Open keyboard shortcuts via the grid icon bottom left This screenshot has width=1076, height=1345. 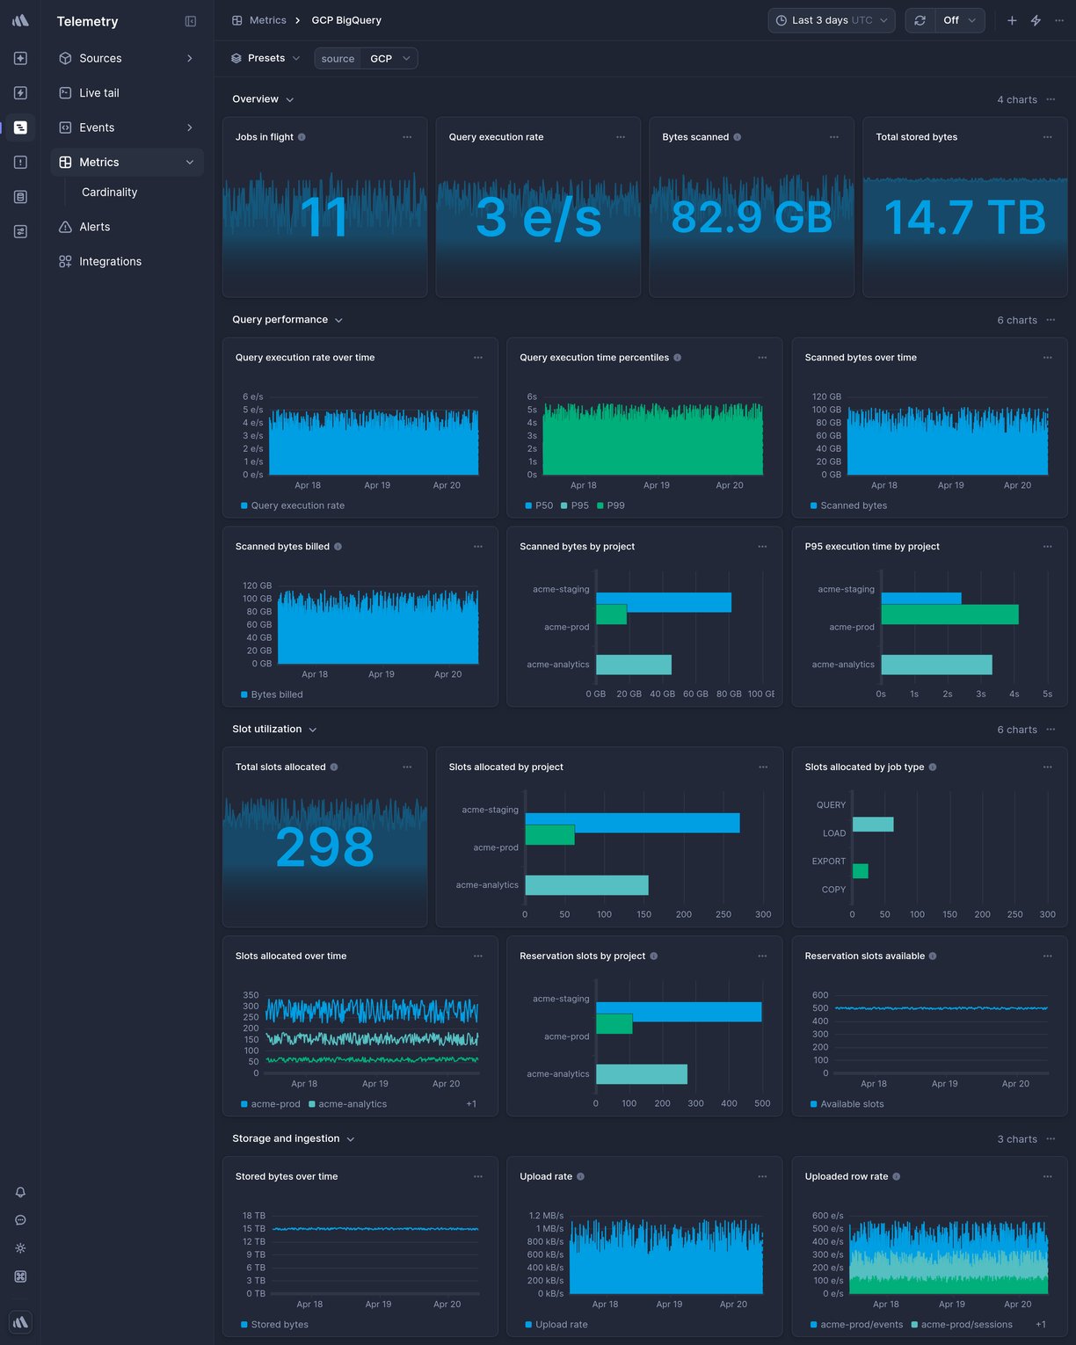point(19,1276)
